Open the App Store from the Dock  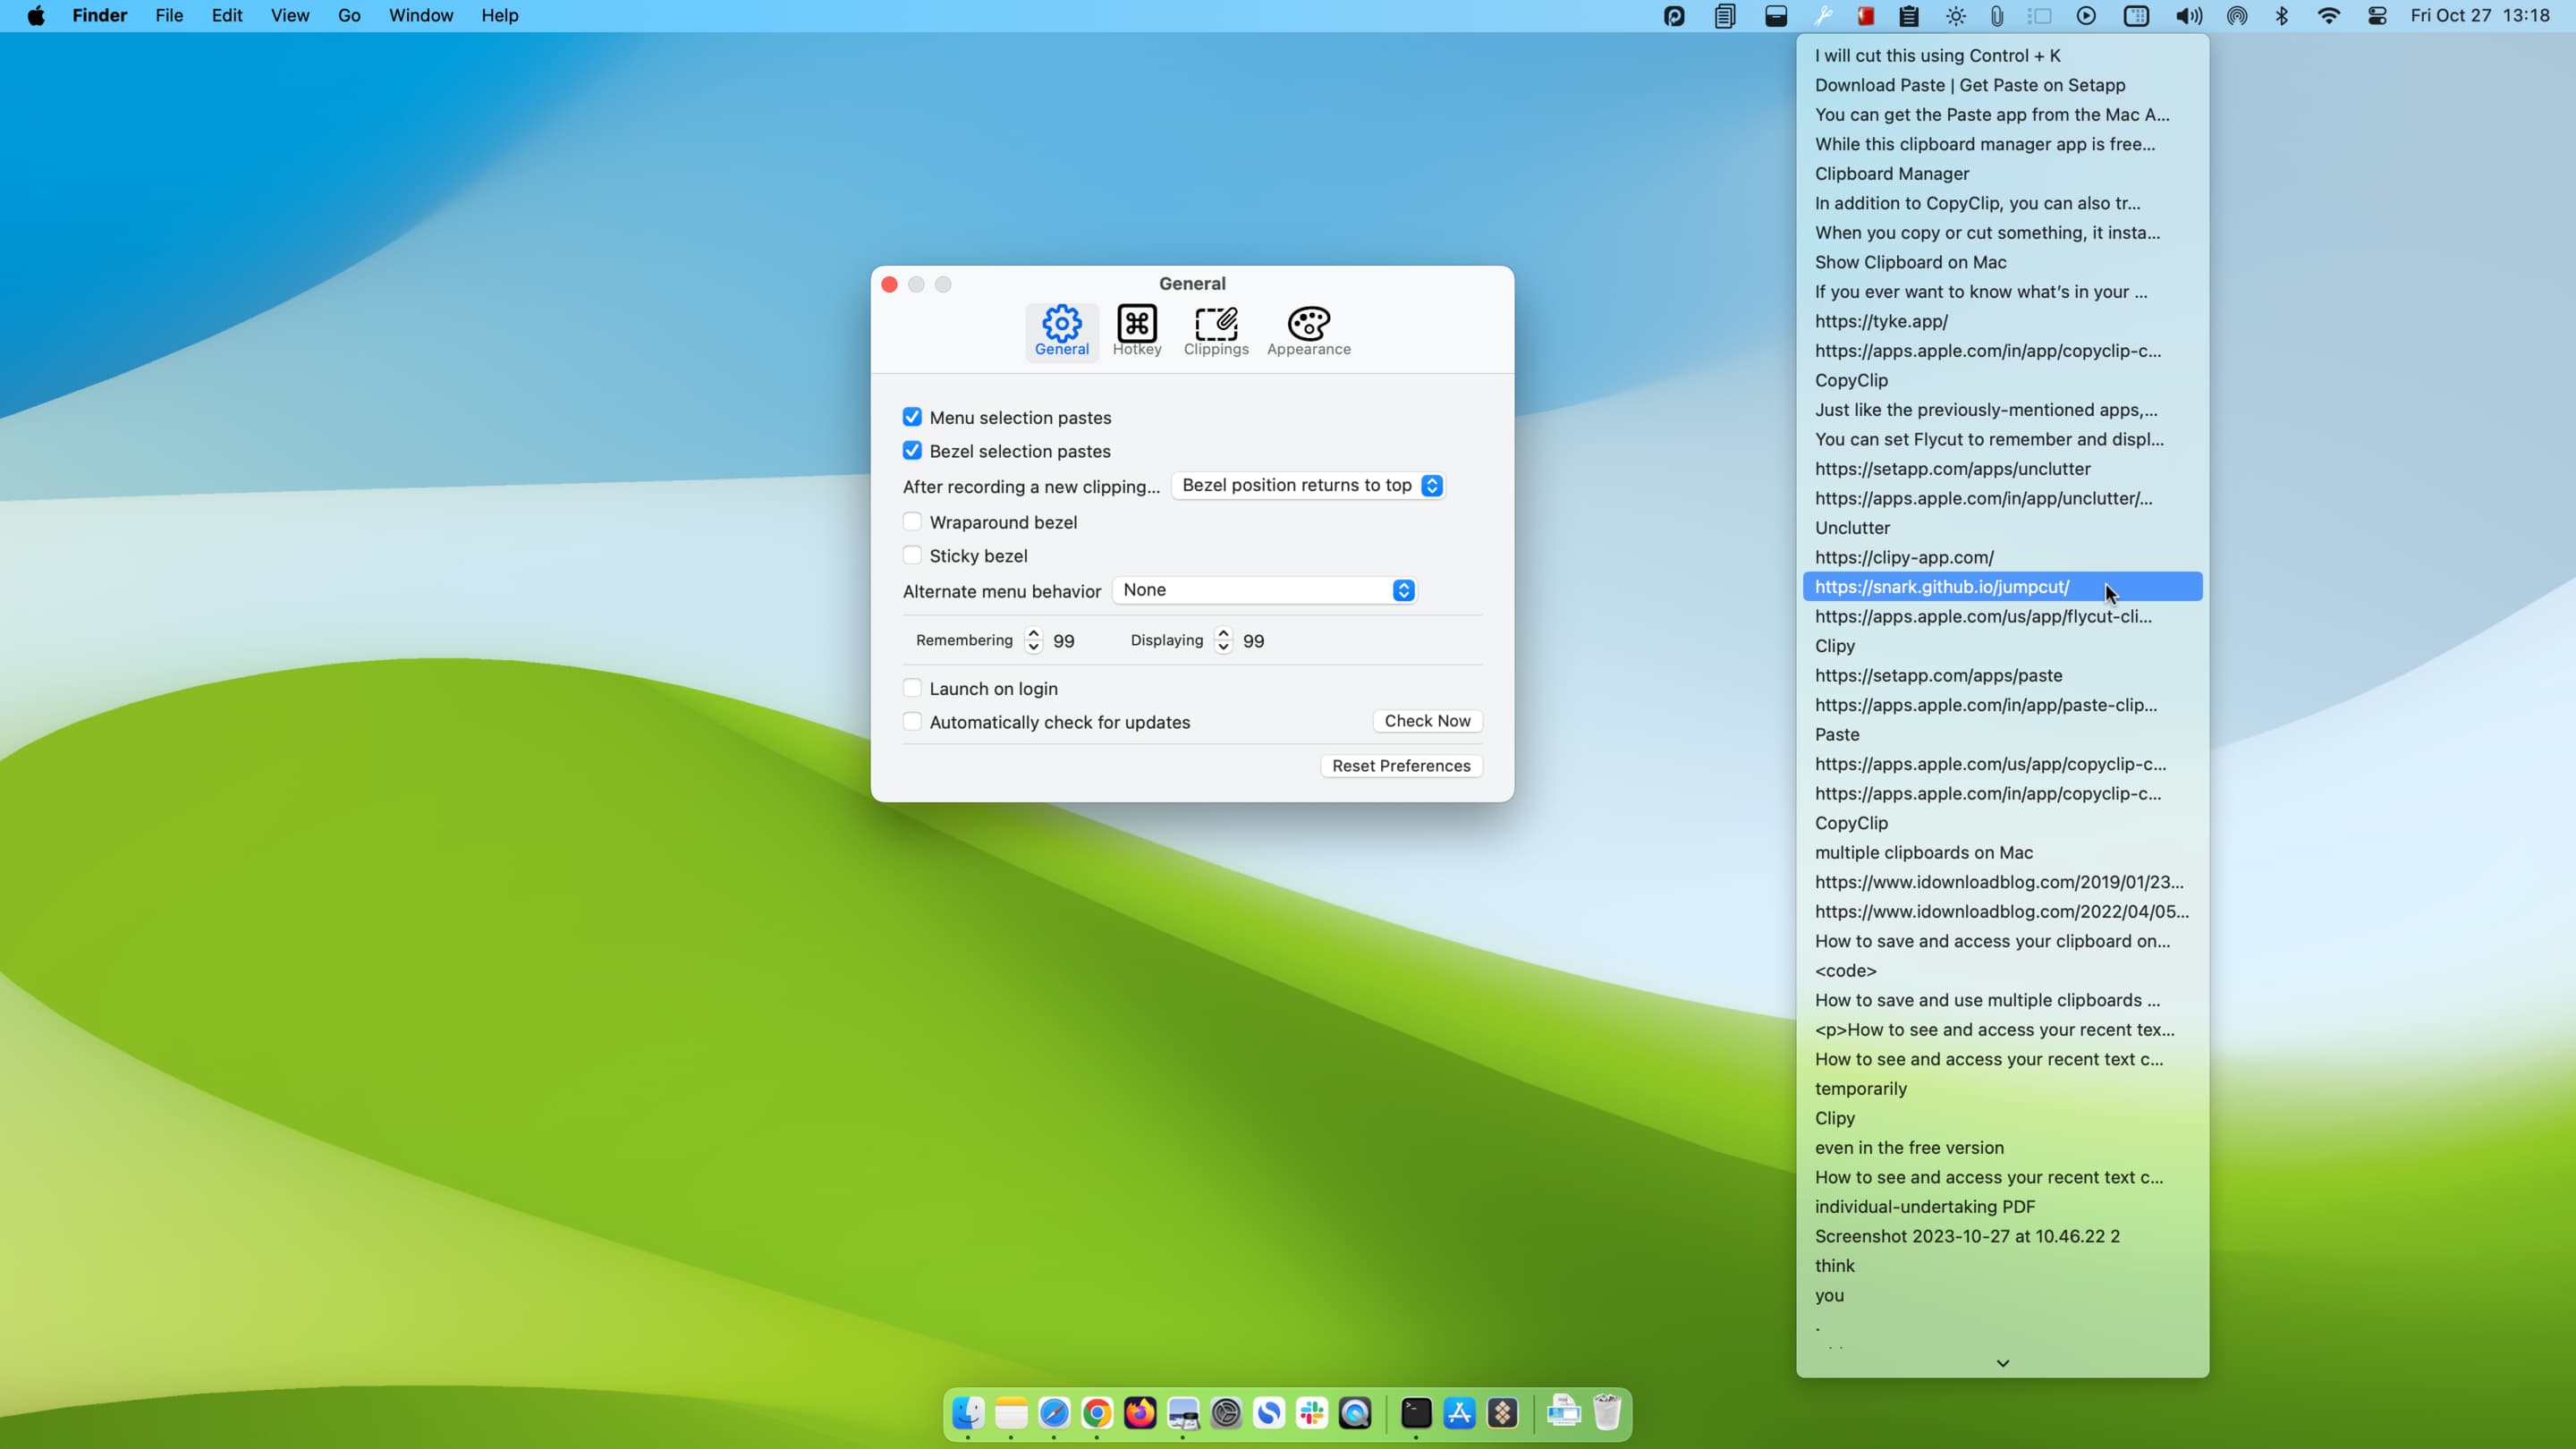[x=1459, y=1413]
